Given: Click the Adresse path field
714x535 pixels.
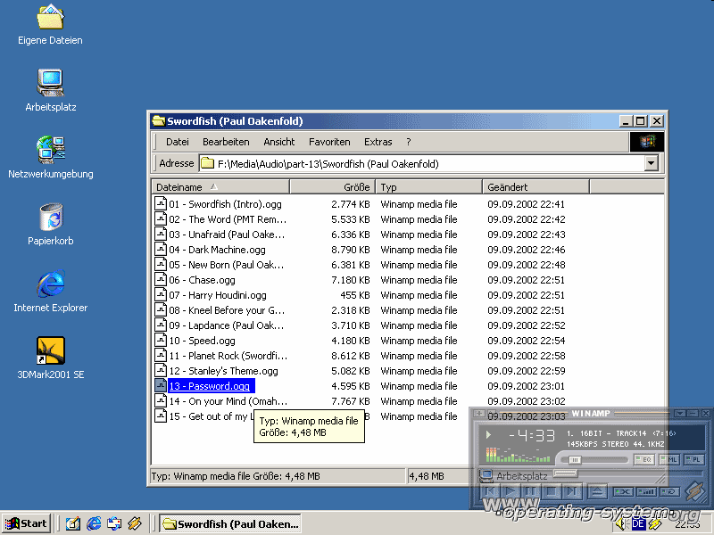Looking at the screenshot, I should pos(422,163).
